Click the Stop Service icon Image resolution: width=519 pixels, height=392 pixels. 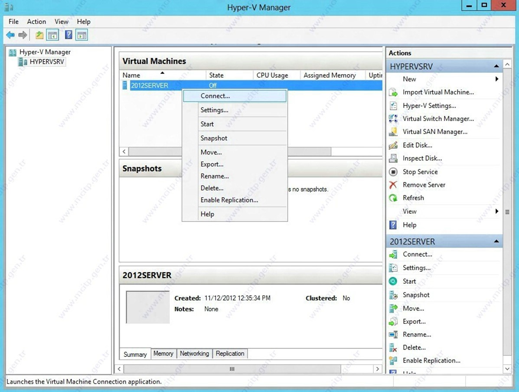393,172
